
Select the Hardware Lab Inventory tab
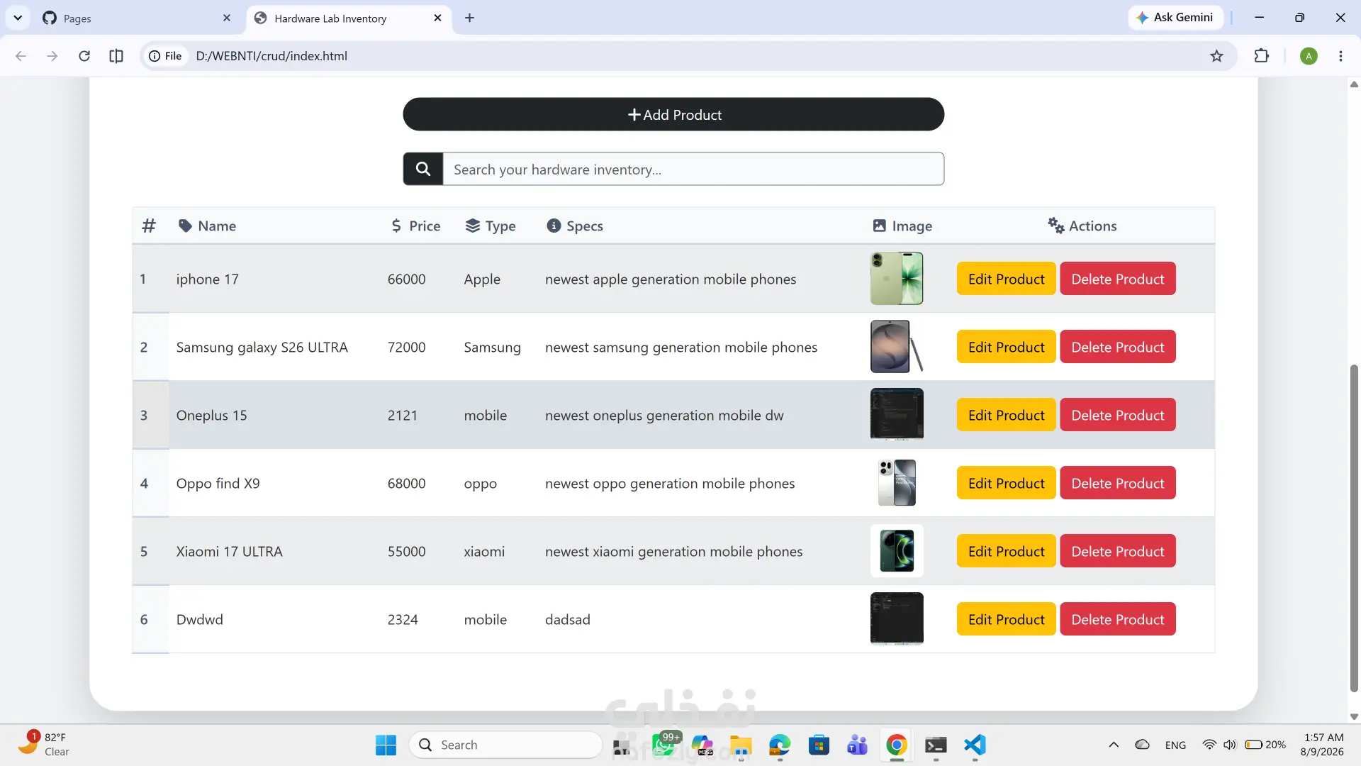coord(349,18)
